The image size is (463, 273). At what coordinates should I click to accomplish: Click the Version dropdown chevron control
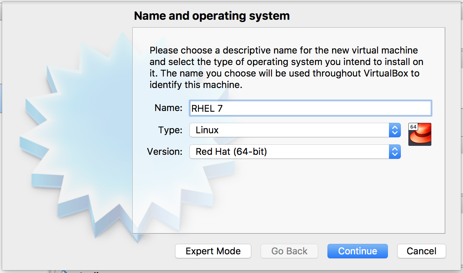(x=395, y=152)
